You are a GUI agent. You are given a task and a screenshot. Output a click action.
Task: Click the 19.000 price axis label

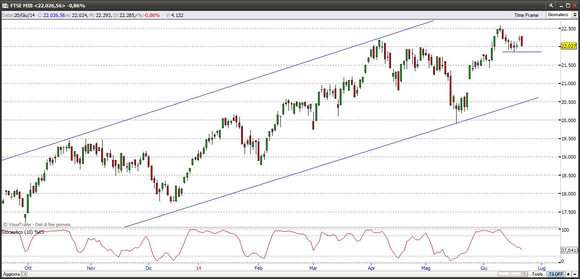[569, 157]
